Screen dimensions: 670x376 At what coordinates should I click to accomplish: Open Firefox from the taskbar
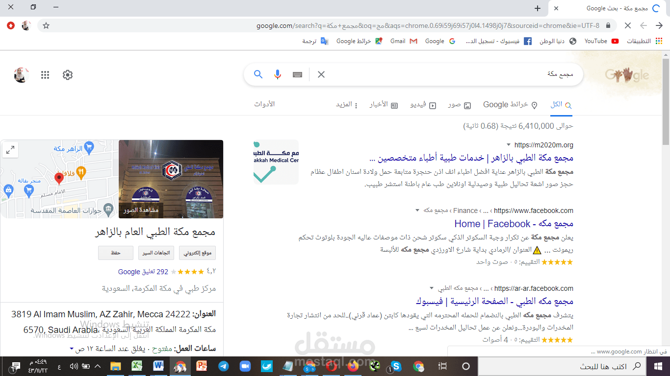tap(353, 366)
